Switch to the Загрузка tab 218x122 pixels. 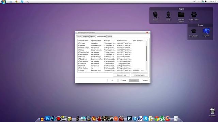click(85, 37)
